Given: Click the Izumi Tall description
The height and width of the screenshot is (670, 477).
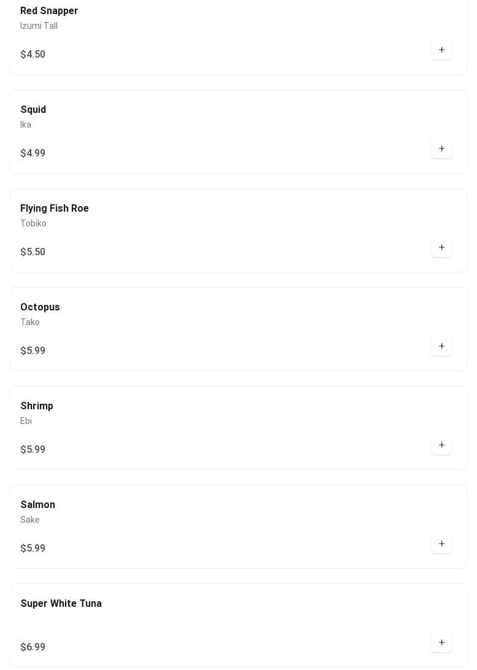Looking at the screenshot, I should (39, 26).
